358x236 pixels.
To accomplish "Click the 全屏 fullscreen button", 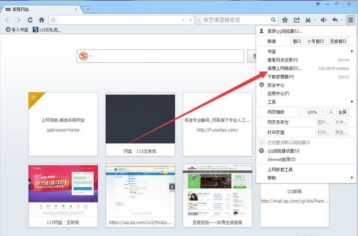I will (342, 112).
